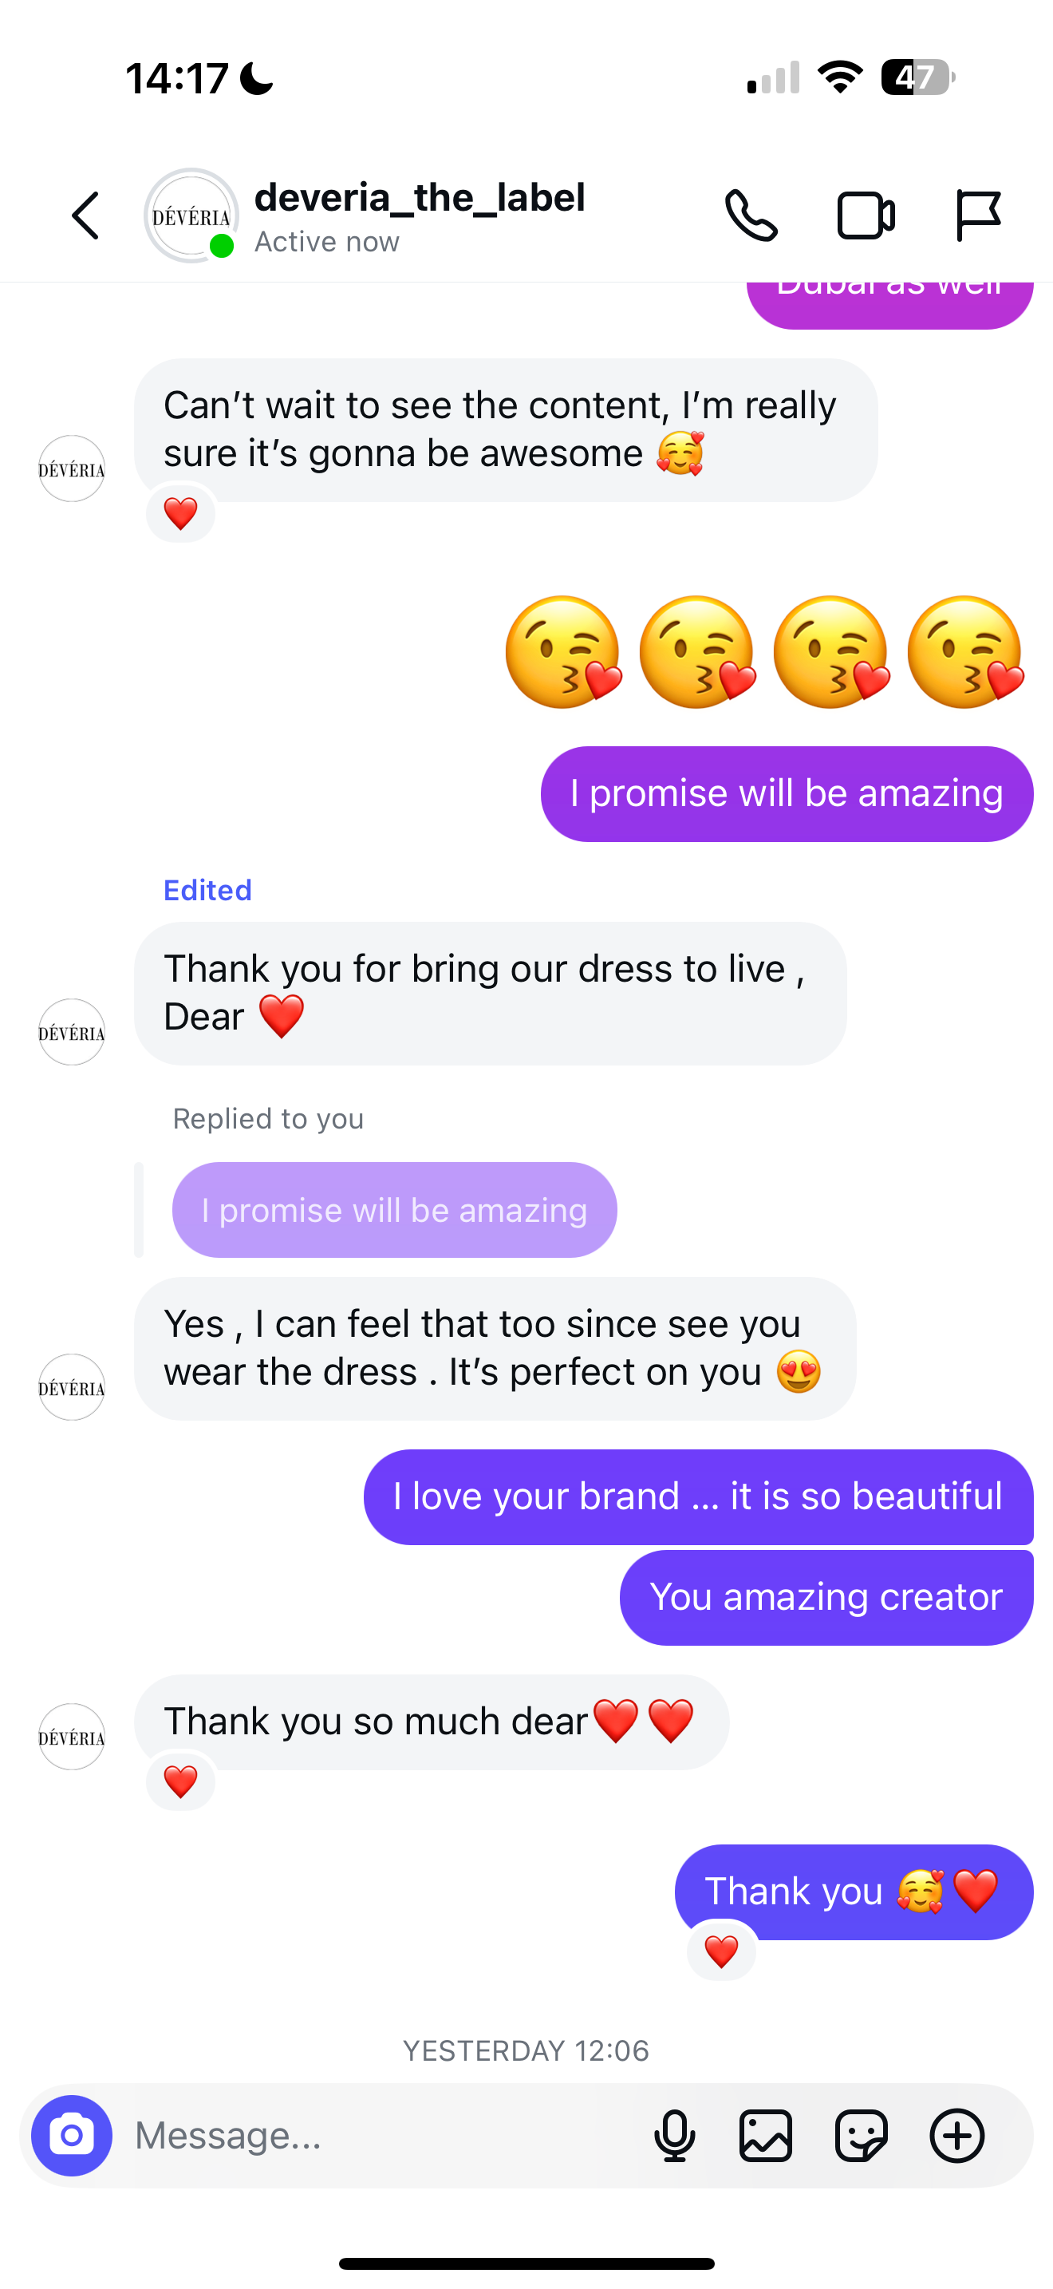Tap the flag icon in header
This screenshot has height=2289, width=1053.
pos(979,216)
